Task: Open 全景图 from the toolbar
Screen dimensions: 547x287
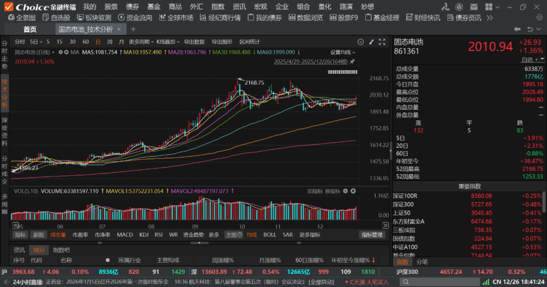Action: click(x=21, y=18)
